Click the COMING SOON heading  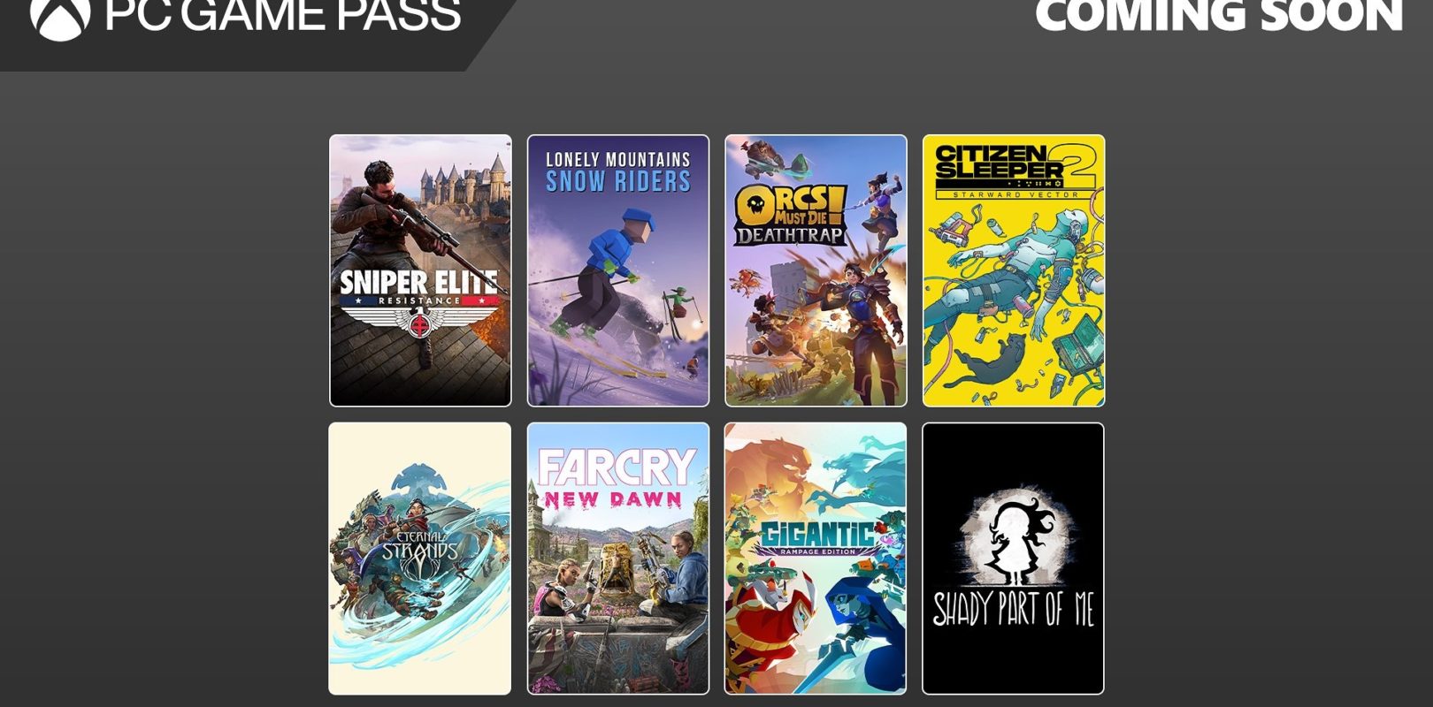(1219, 15)
